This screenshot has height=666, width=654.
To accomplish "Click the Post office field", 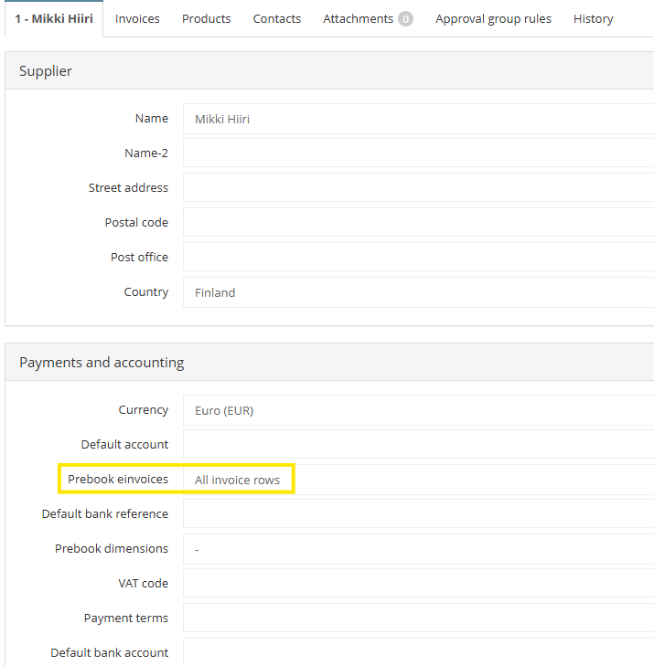I will [418, 258].
